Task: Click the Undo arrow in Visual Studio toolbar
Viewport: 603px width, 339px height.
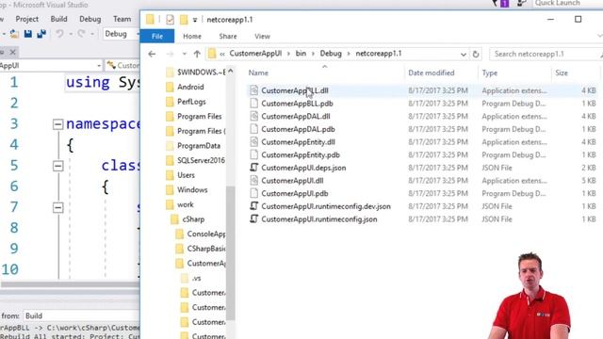Action: point(59,34)
